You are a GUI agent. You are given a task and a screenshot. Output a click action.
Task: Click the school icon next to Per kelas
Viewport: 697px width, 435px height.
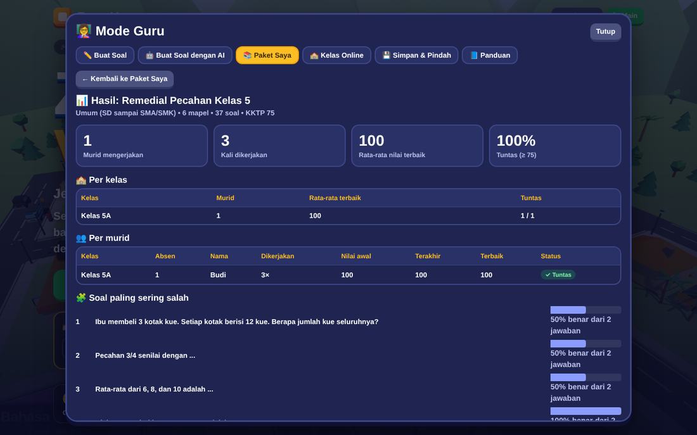[81, 180]
